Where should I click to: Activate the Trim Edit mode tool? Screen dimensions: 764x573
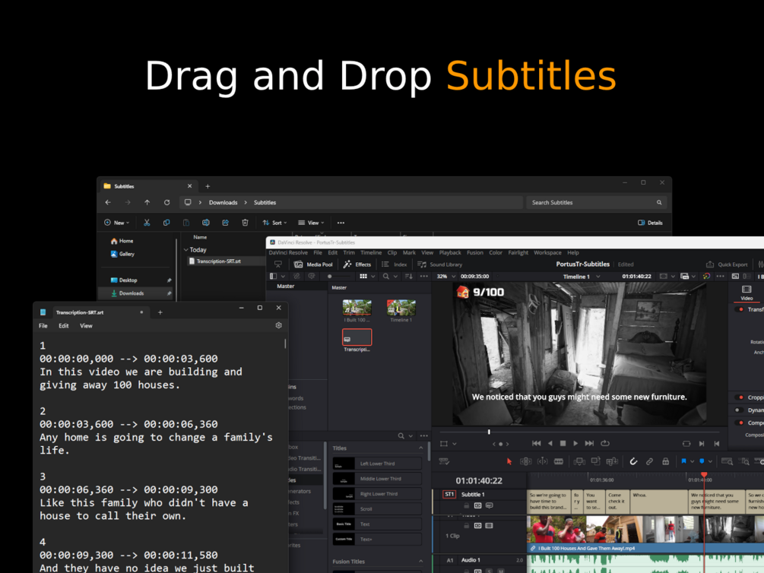(x=526, y=461)
